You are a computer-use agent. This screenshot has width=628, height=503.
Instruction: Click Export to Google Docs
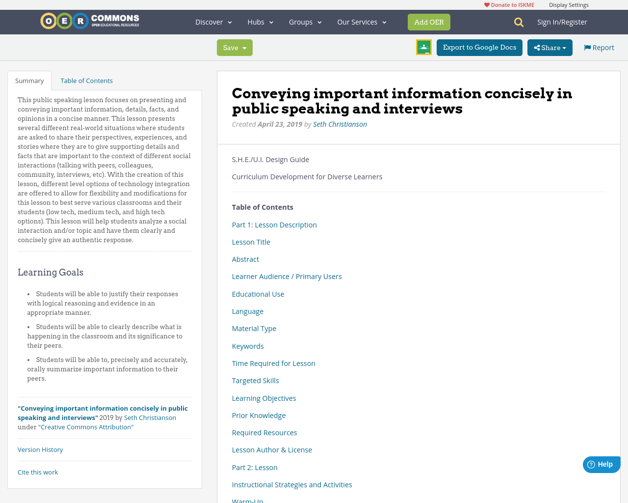[x=479, y=47]
